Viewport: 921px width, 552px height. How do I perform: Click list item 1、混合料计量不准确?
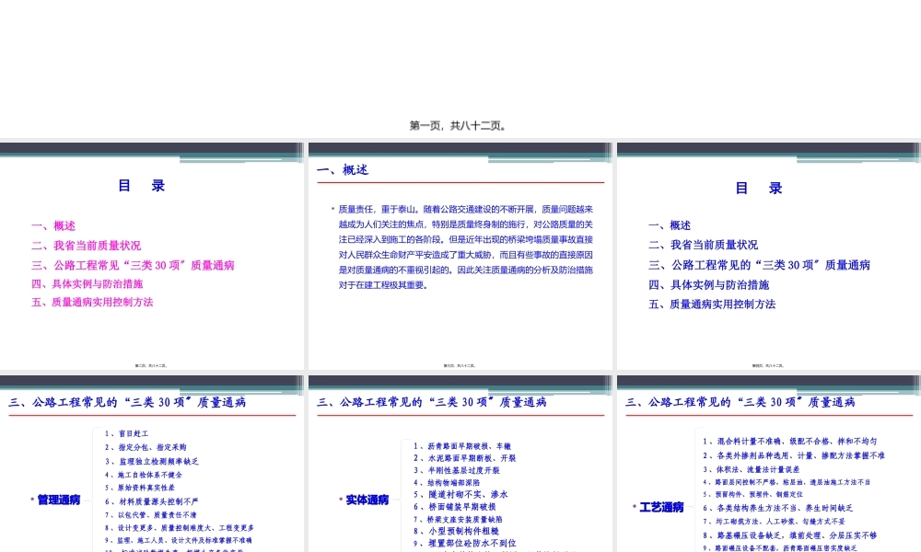(790, 441)
